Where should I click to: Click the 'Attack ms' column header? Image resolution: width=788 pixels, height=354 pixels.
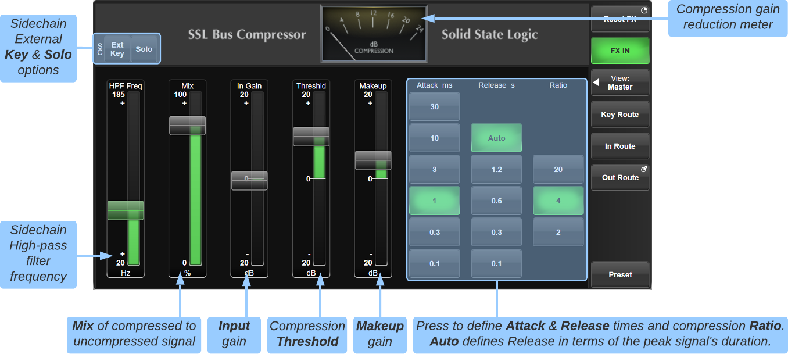(435, 85)
